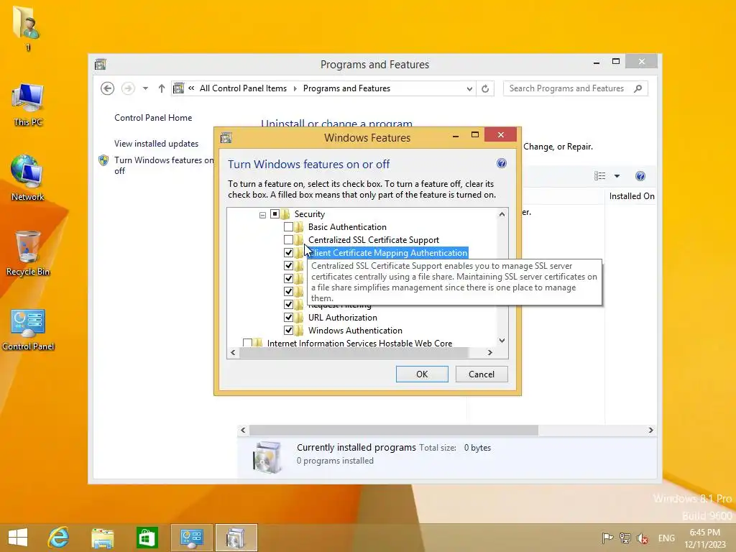Screen dimensions: 736x552
Task: Open the Control Panel desktop icon
Action: coord(28,329)
